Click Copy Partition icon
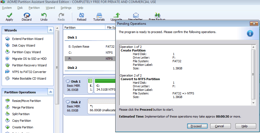 click(x=7, y=121)
